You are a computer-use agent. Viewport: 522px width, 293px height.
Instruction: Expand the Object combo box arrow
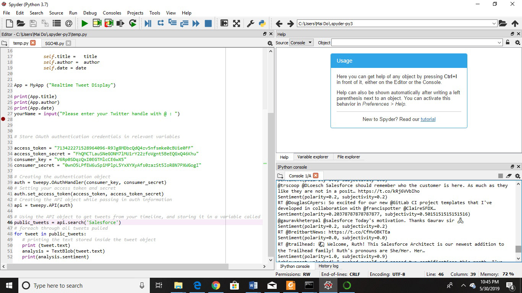pyautogui.click(x=499, y=43)
